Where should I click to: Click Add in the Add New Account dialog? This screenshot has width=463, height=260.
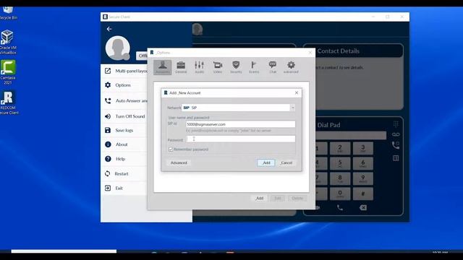(266, 162)
